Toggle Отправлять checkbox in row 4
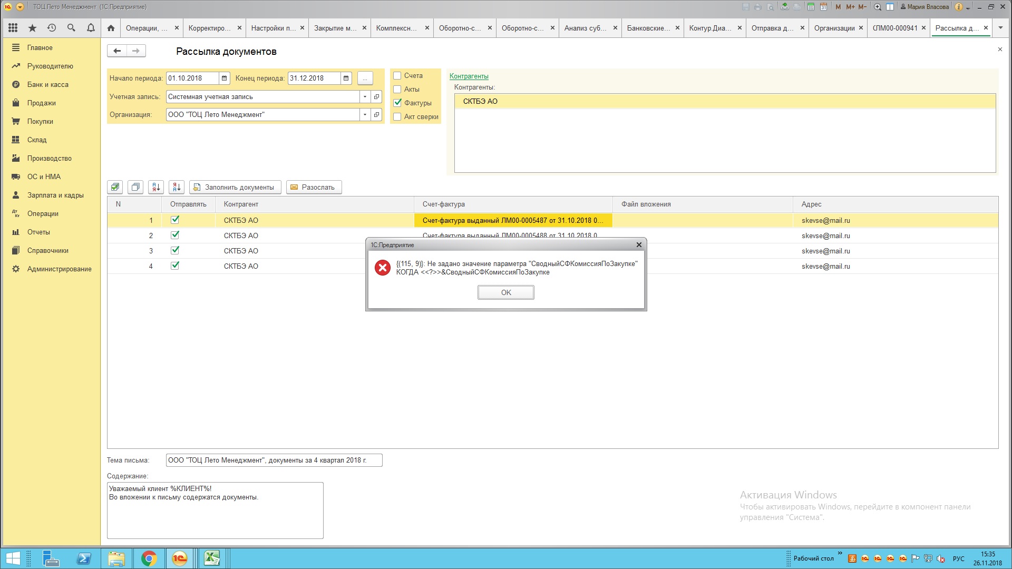1012x569 pixels. (x=175, y=266)
